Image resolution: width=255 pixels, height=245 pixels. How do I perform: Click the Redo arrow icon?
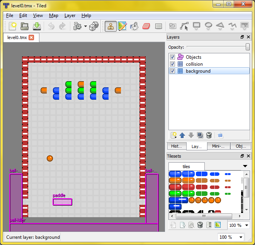62,26
